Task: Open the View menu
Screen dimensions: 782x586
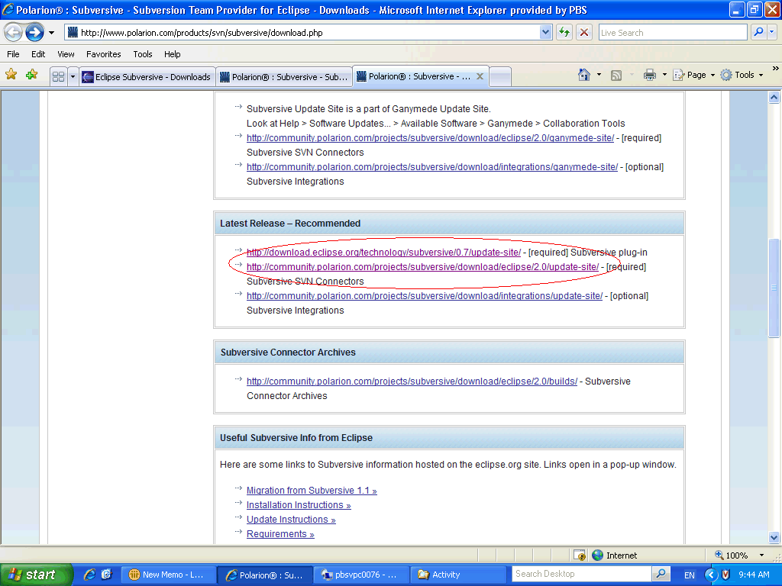Action: click(66, 54)
